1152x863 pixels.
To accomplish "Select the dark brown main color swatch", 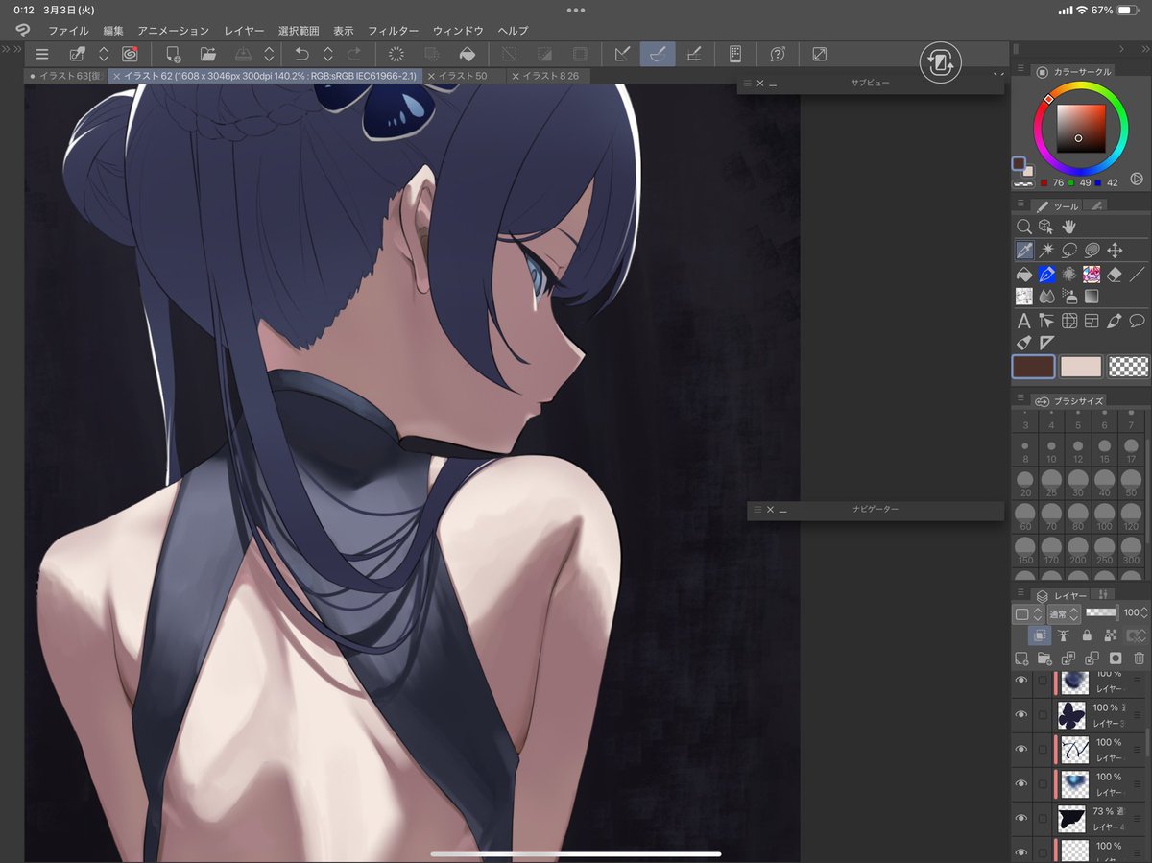I will click(x=1033, y=366).
